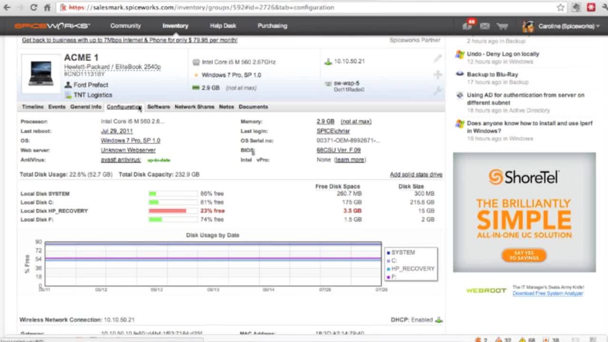
Task: Click the processor icon beside Intel Core i5
Action: 196,62
